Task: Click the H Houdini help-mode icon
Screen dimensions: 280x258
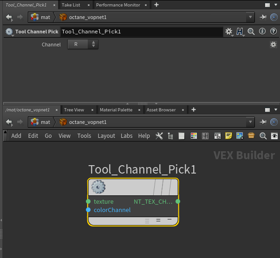Action: point(240,32)
